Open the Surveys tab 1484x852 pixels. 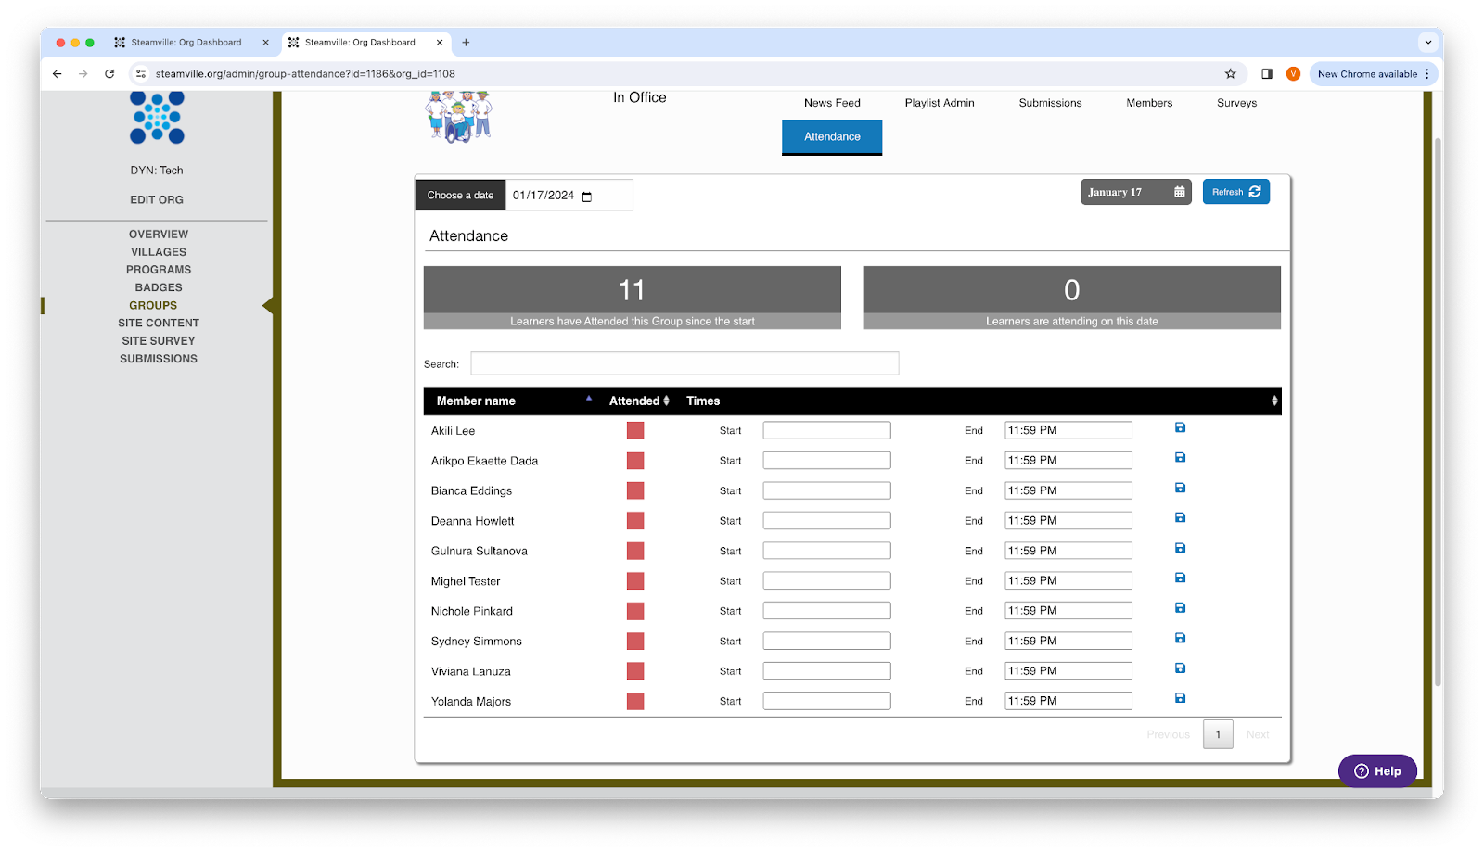(1236, 103)
